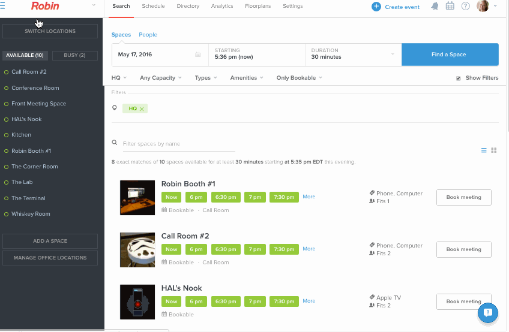Click the Find a Space button
This screenshot has width=509, height=332.
450,55
